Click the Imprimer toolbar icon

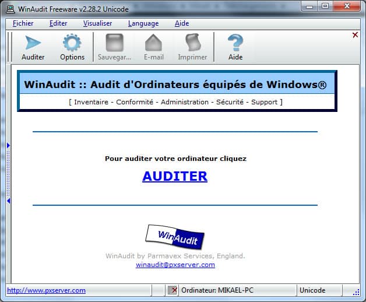tap(192, 43)
